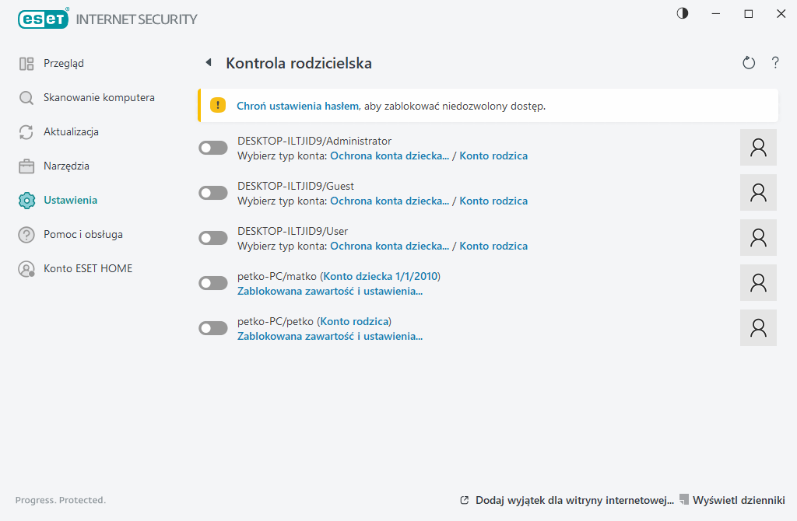This screenshot has width=797, height=521.
Task: Enable parental control for DESKTOP-ILTJID9/Administrator
Action: click(x=212, y=147)
